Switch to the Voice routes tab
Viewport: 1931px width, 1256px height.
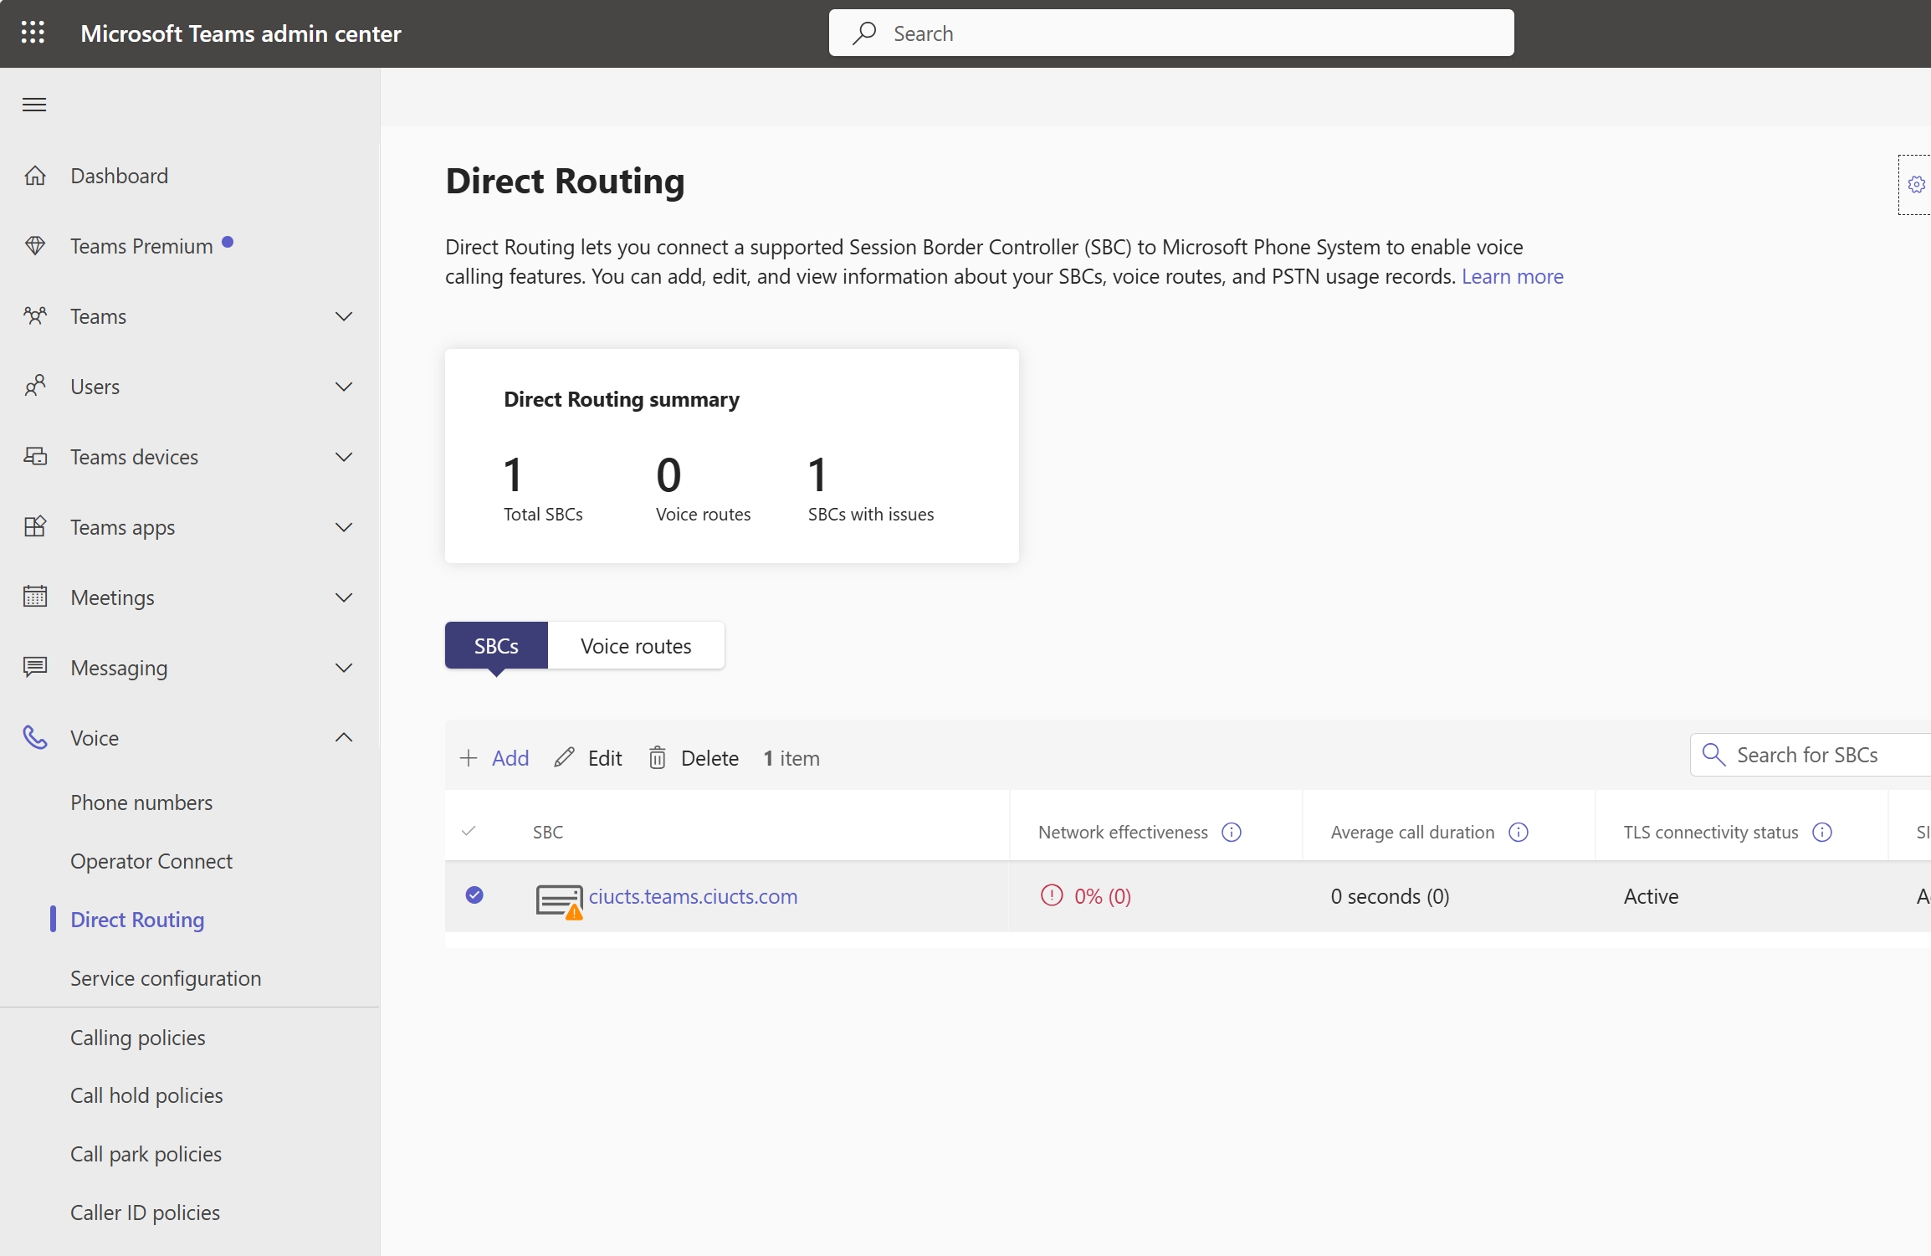[x=636, y=645]
